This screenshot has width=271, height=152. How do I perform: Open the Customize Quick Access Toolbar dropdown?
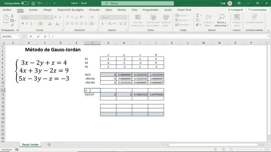55,3
